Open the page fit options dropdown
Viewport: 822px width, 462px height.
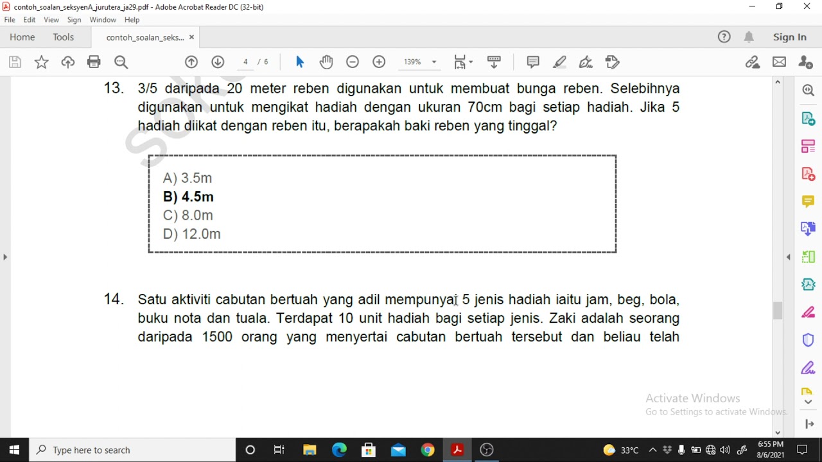pos(463,62)
